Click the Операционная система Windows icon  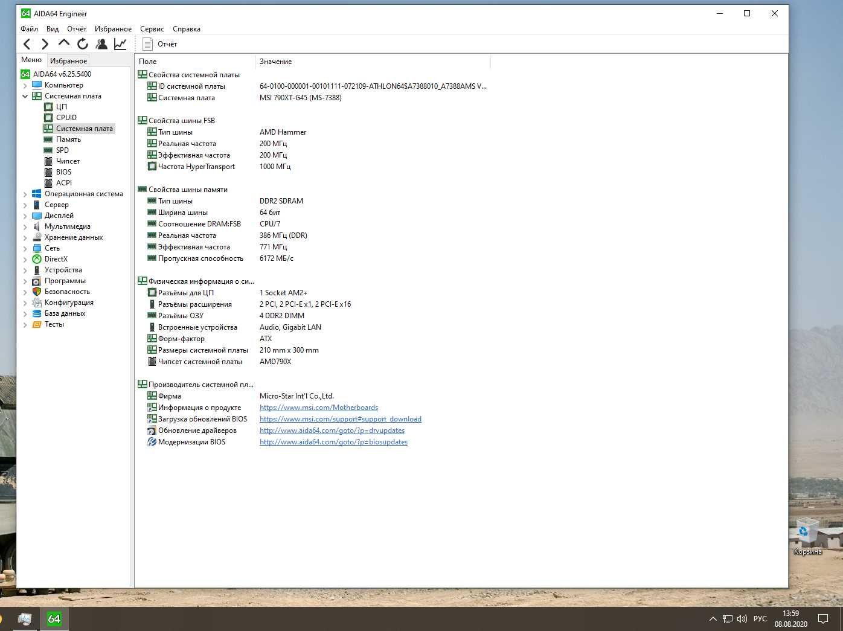tap(37, 194)
